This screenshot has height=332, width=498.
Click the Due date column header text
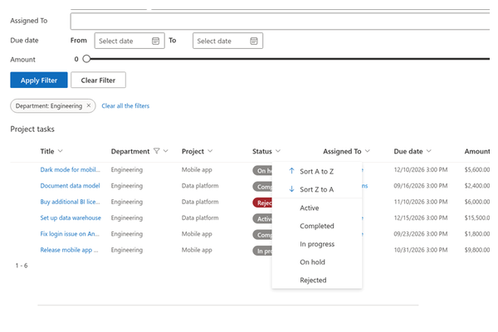point(408,151)
